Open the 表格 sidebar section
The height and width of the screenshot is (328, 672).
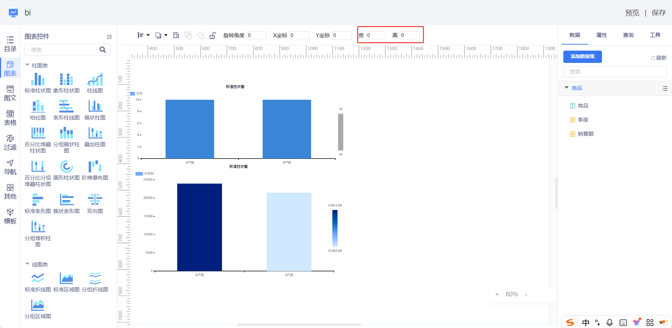[10, 118]
